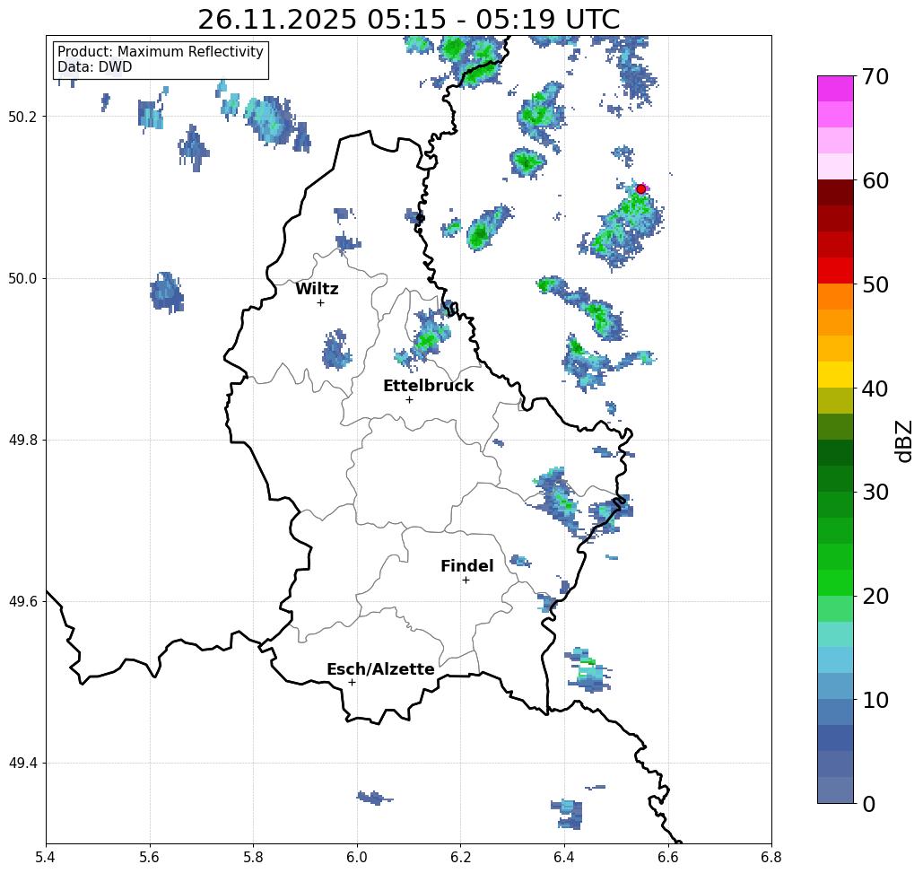Screen dimensions: 923x873
Task: Click the 30 label on colorbar
Action: point(875,493)
